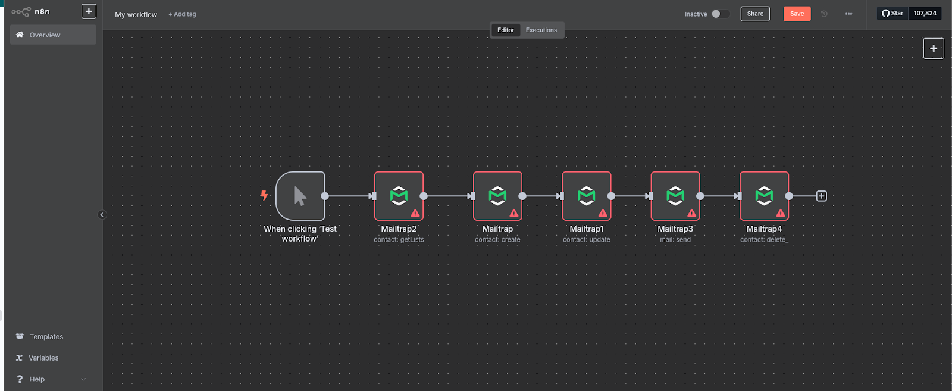Open the Mailtrap2 getLists node
The image size is (952, 391).
pos(399,196)
